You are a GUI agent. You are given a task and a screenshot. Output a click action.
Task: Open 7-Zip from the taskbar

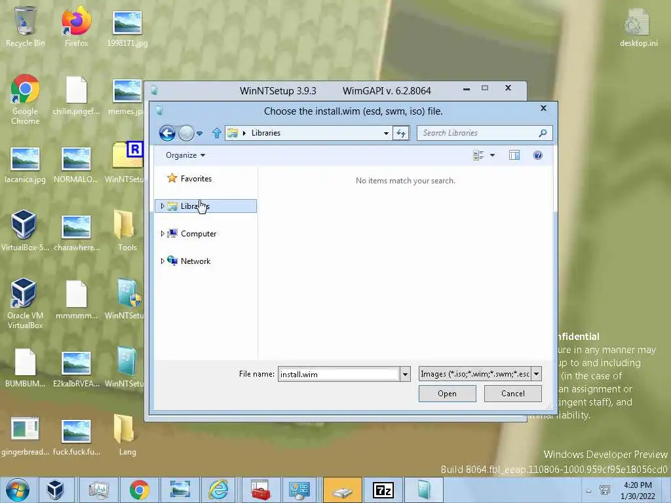(x=383, y=490)
